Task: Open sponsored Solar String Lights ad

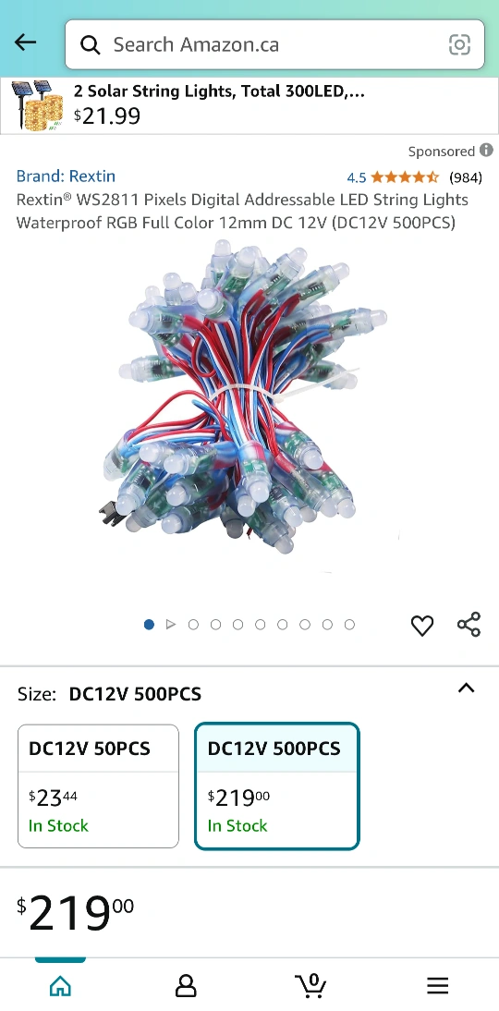Action: pyautogui.click(x=249, y=105)
